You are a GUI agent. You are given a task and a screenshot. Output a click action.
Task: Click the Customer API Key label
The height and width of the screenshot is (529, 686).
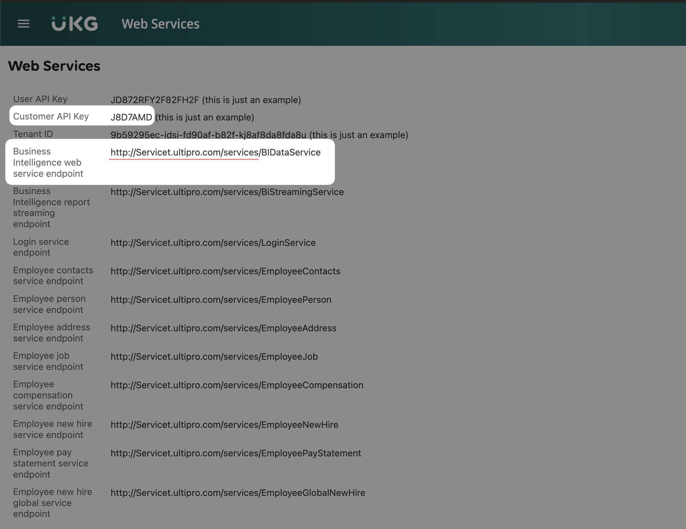coord(51,116)
